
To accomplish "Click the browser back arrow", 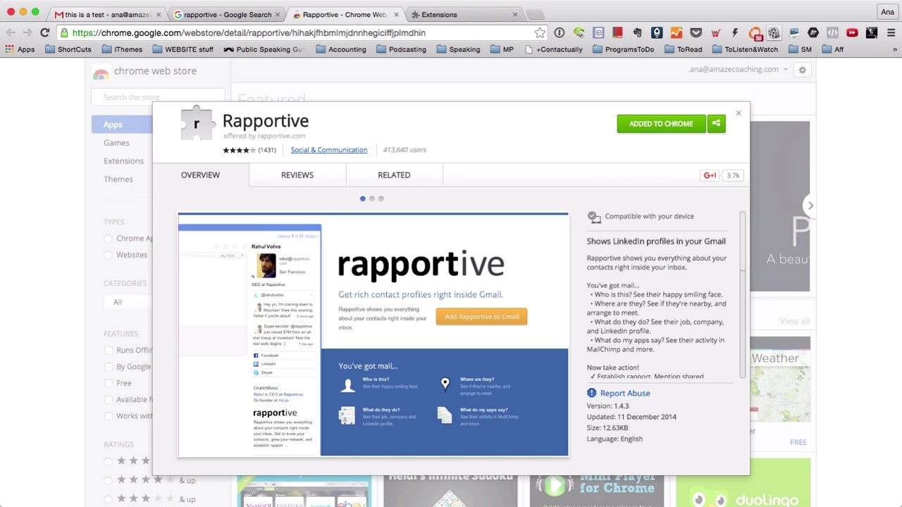I will coord(11,32).
